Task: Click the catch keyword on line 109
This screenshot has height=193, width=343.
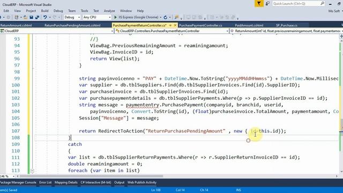Action: (75, 144)
